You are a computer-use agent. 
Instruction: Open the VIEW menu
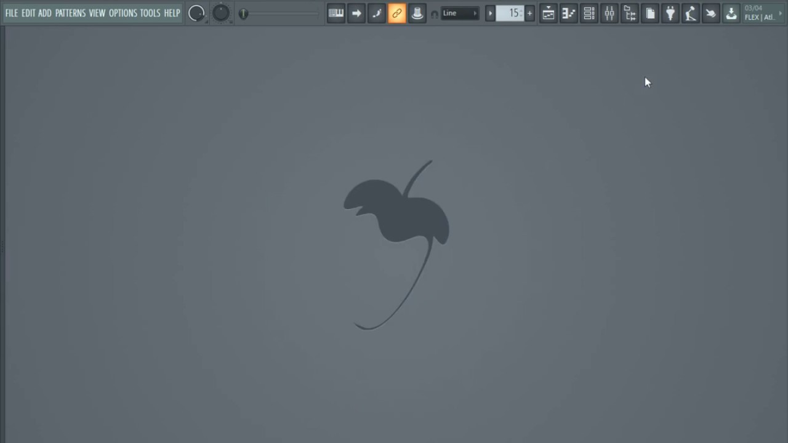(x=97, y=13)
